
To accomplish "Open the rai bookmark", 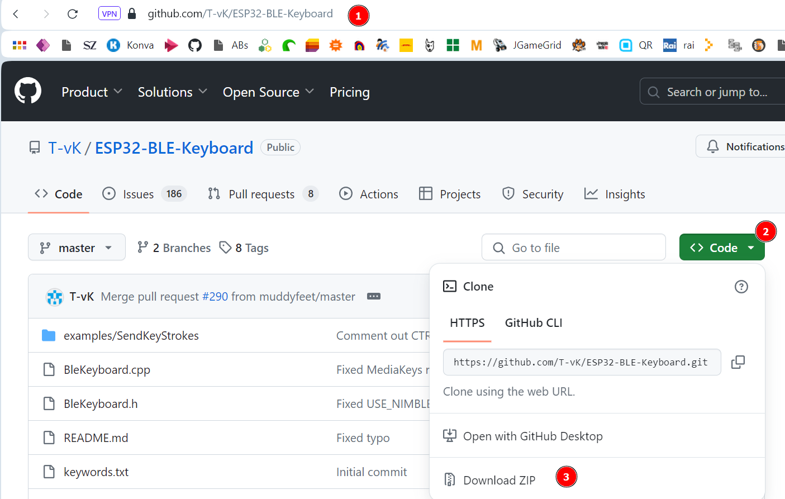I will click(x=679, y=45).
